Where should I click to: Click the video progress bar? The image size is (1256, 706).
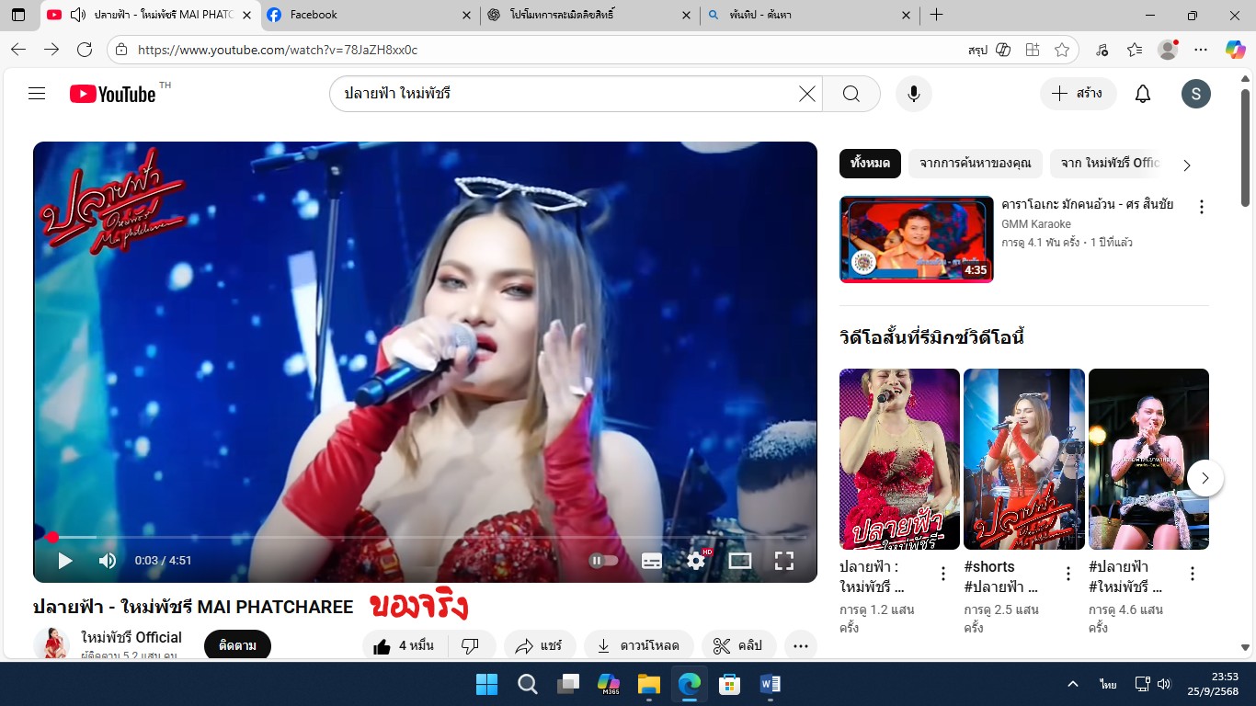tap(425, 537)
